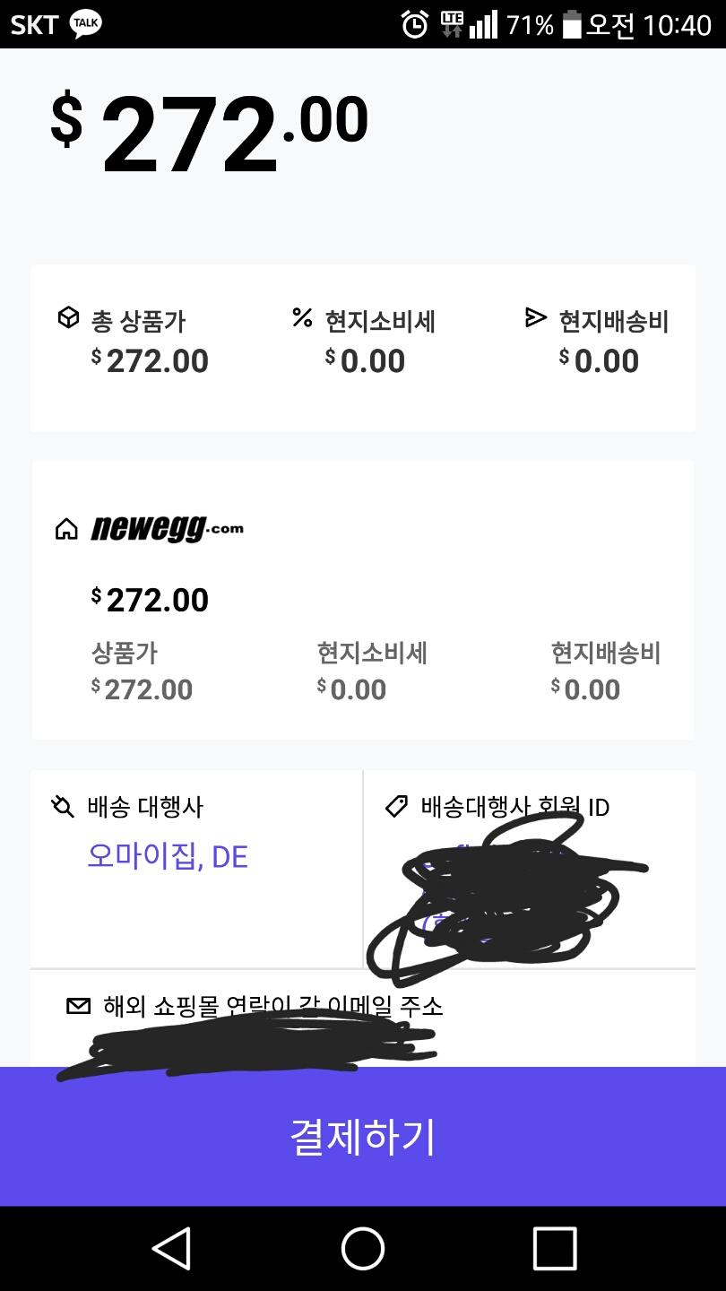Open recent apps with square button
Image resolution: width=726 pixels, height=1291 pixels.
tap(554, 1248)
